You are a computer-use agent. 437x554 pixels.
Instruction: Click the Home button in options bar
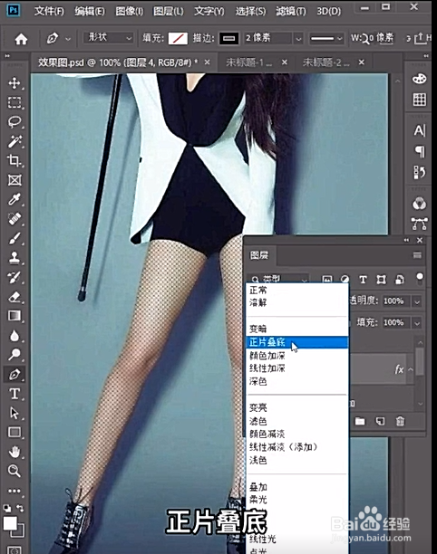click(21, 39)
